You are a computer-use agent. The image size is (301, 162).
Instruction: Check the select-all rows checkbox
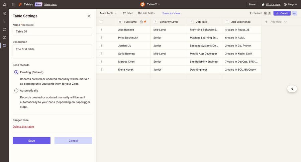(101, 22)
